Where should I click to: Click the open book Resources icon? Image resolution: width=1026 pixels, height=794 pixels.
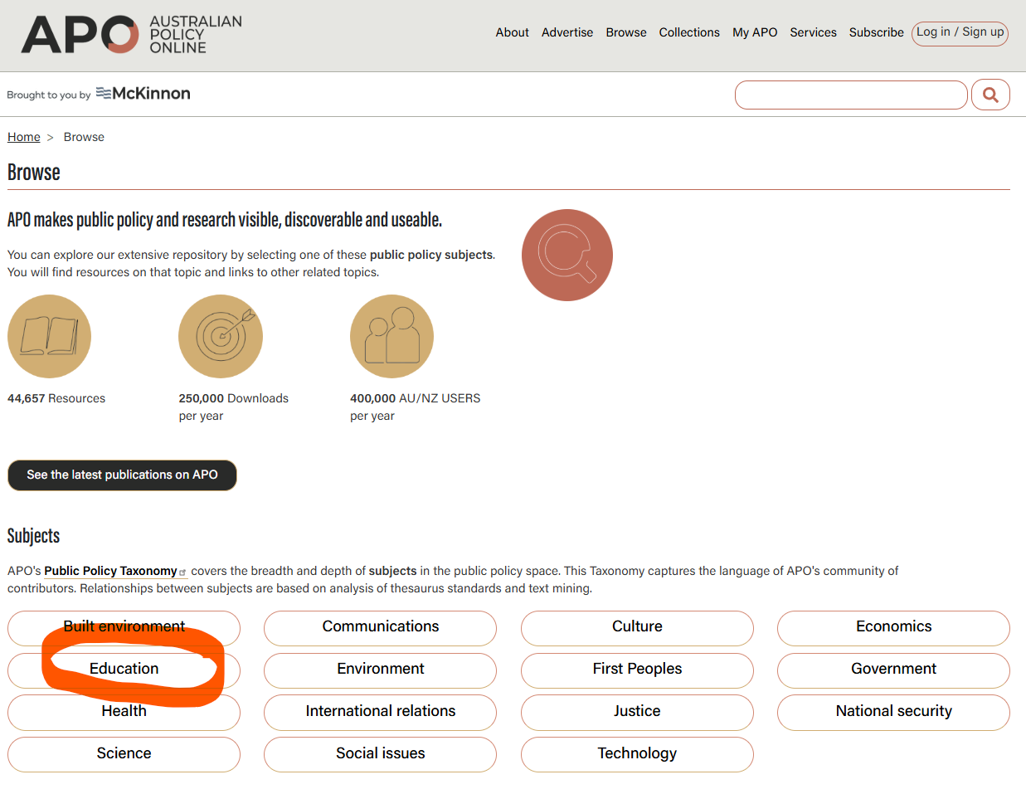click(49, 335)
